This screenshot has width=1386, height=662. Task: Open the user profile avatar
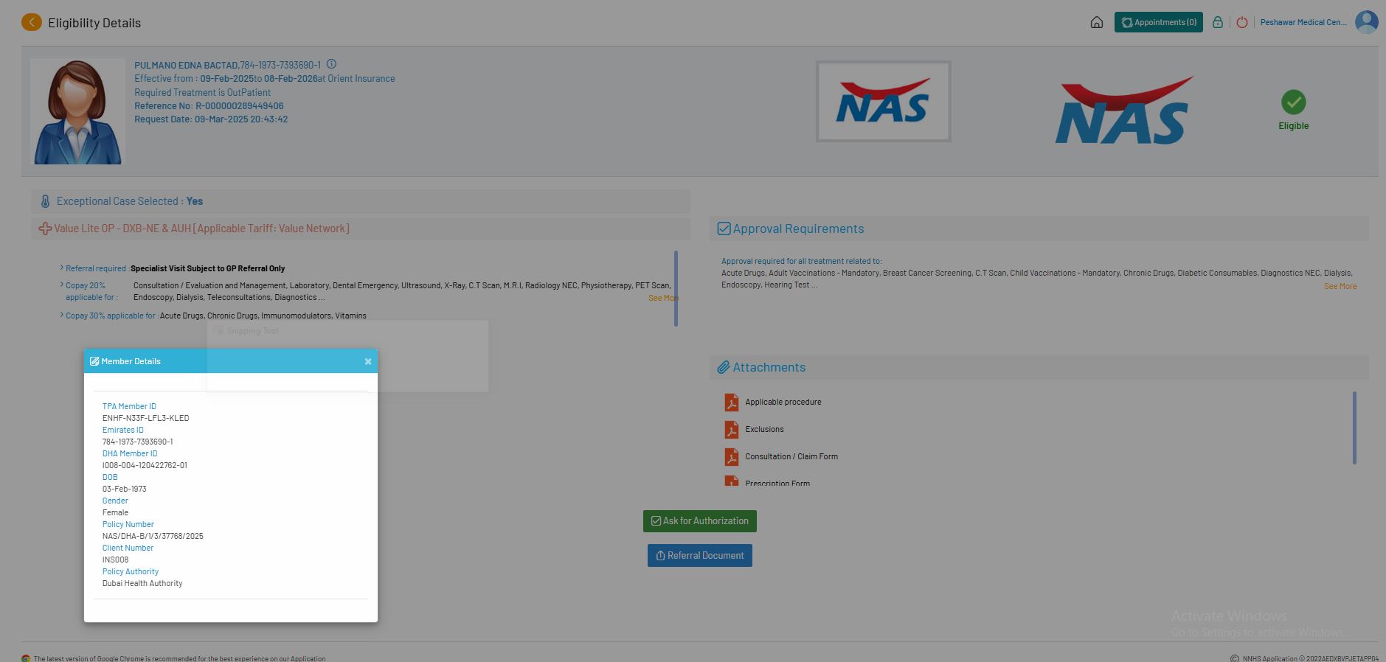pos(1367,22)
